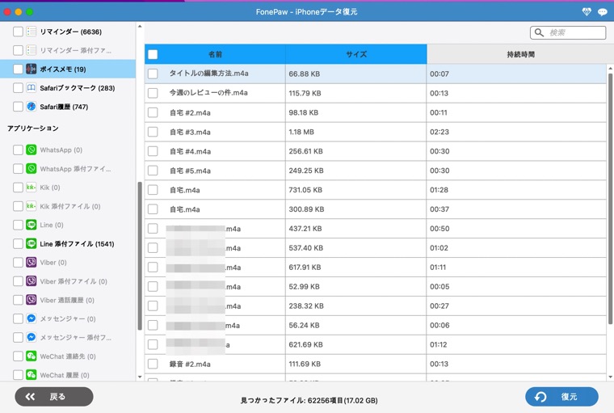Click the WeChat contacts icon

pos(32,356)
